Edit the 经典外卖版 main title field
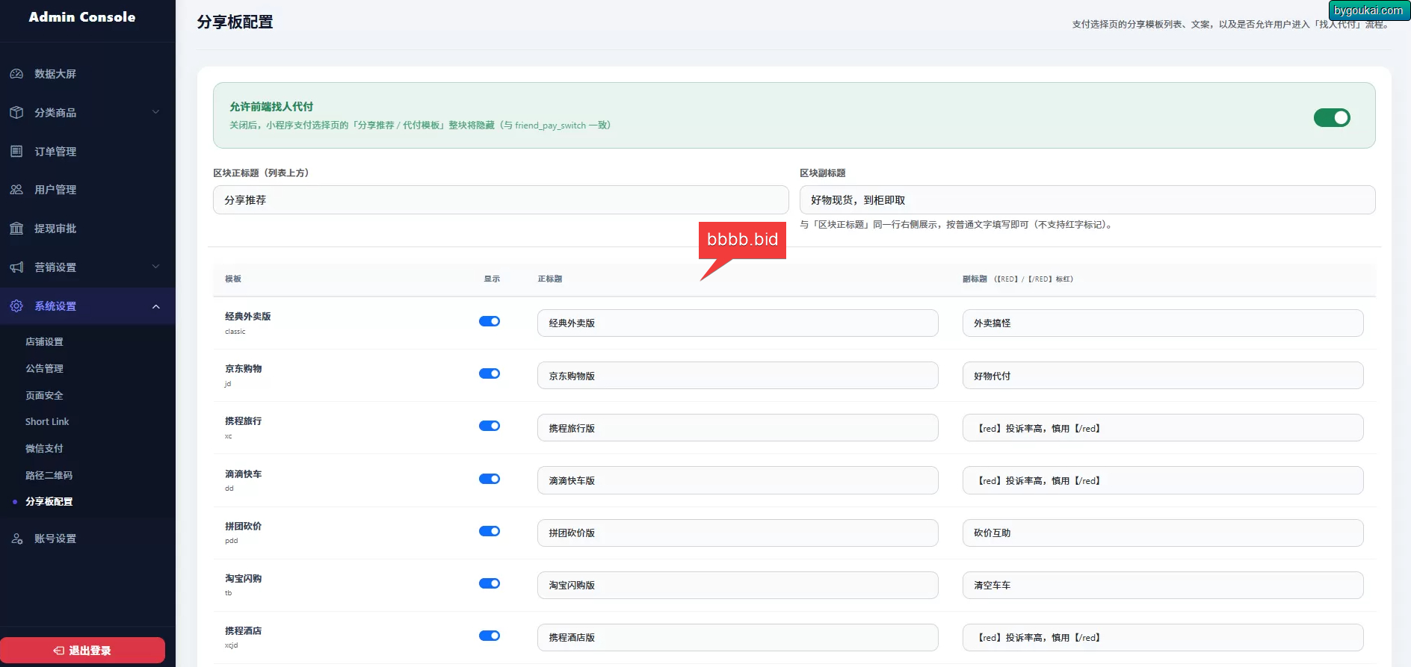 (x=738, y=323)
